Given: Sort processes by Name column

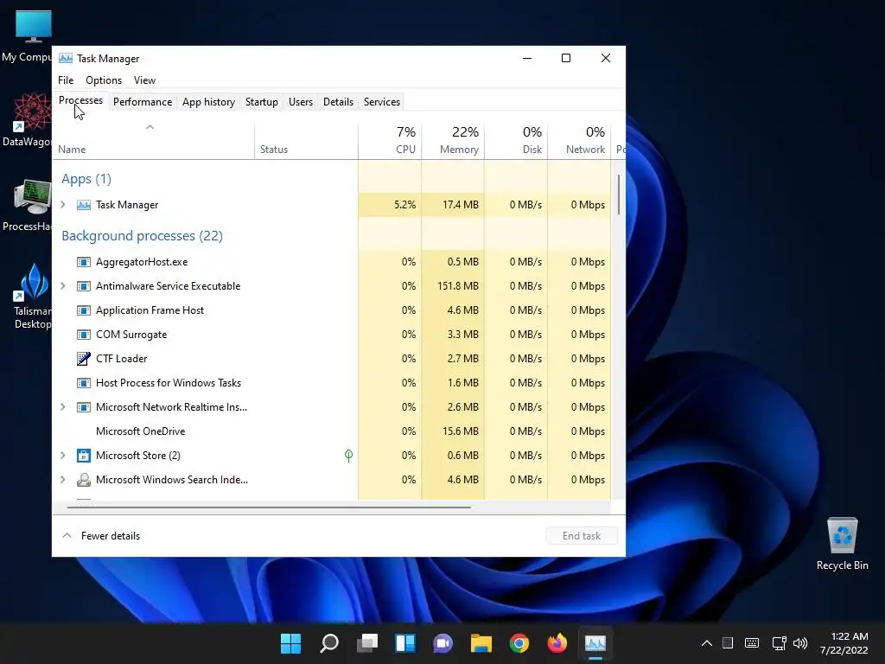Looking at the screenshot, I should click(x=154, y=140).
